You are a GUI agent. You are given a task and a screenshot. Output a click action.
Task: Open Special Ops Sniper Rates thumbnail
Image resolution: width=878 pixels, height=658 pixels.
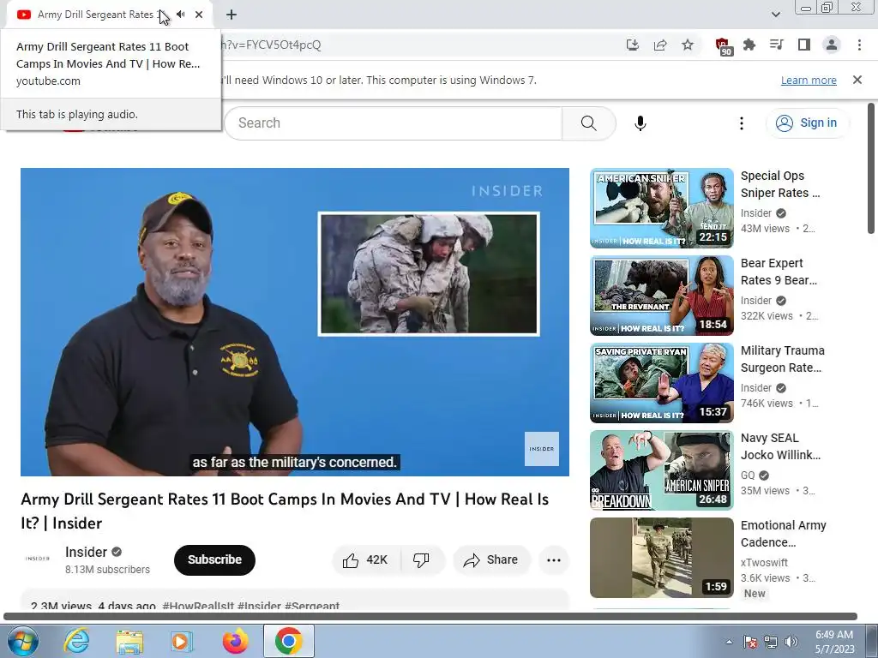tap(661, 208)
